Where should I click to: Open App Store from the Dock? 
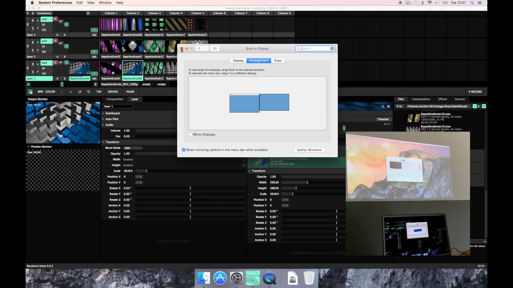(x=220, y=278)
